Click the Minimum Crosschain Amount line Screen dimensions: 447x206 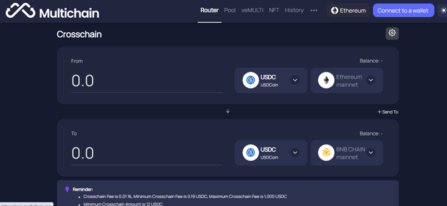click(x=123, y=204)
